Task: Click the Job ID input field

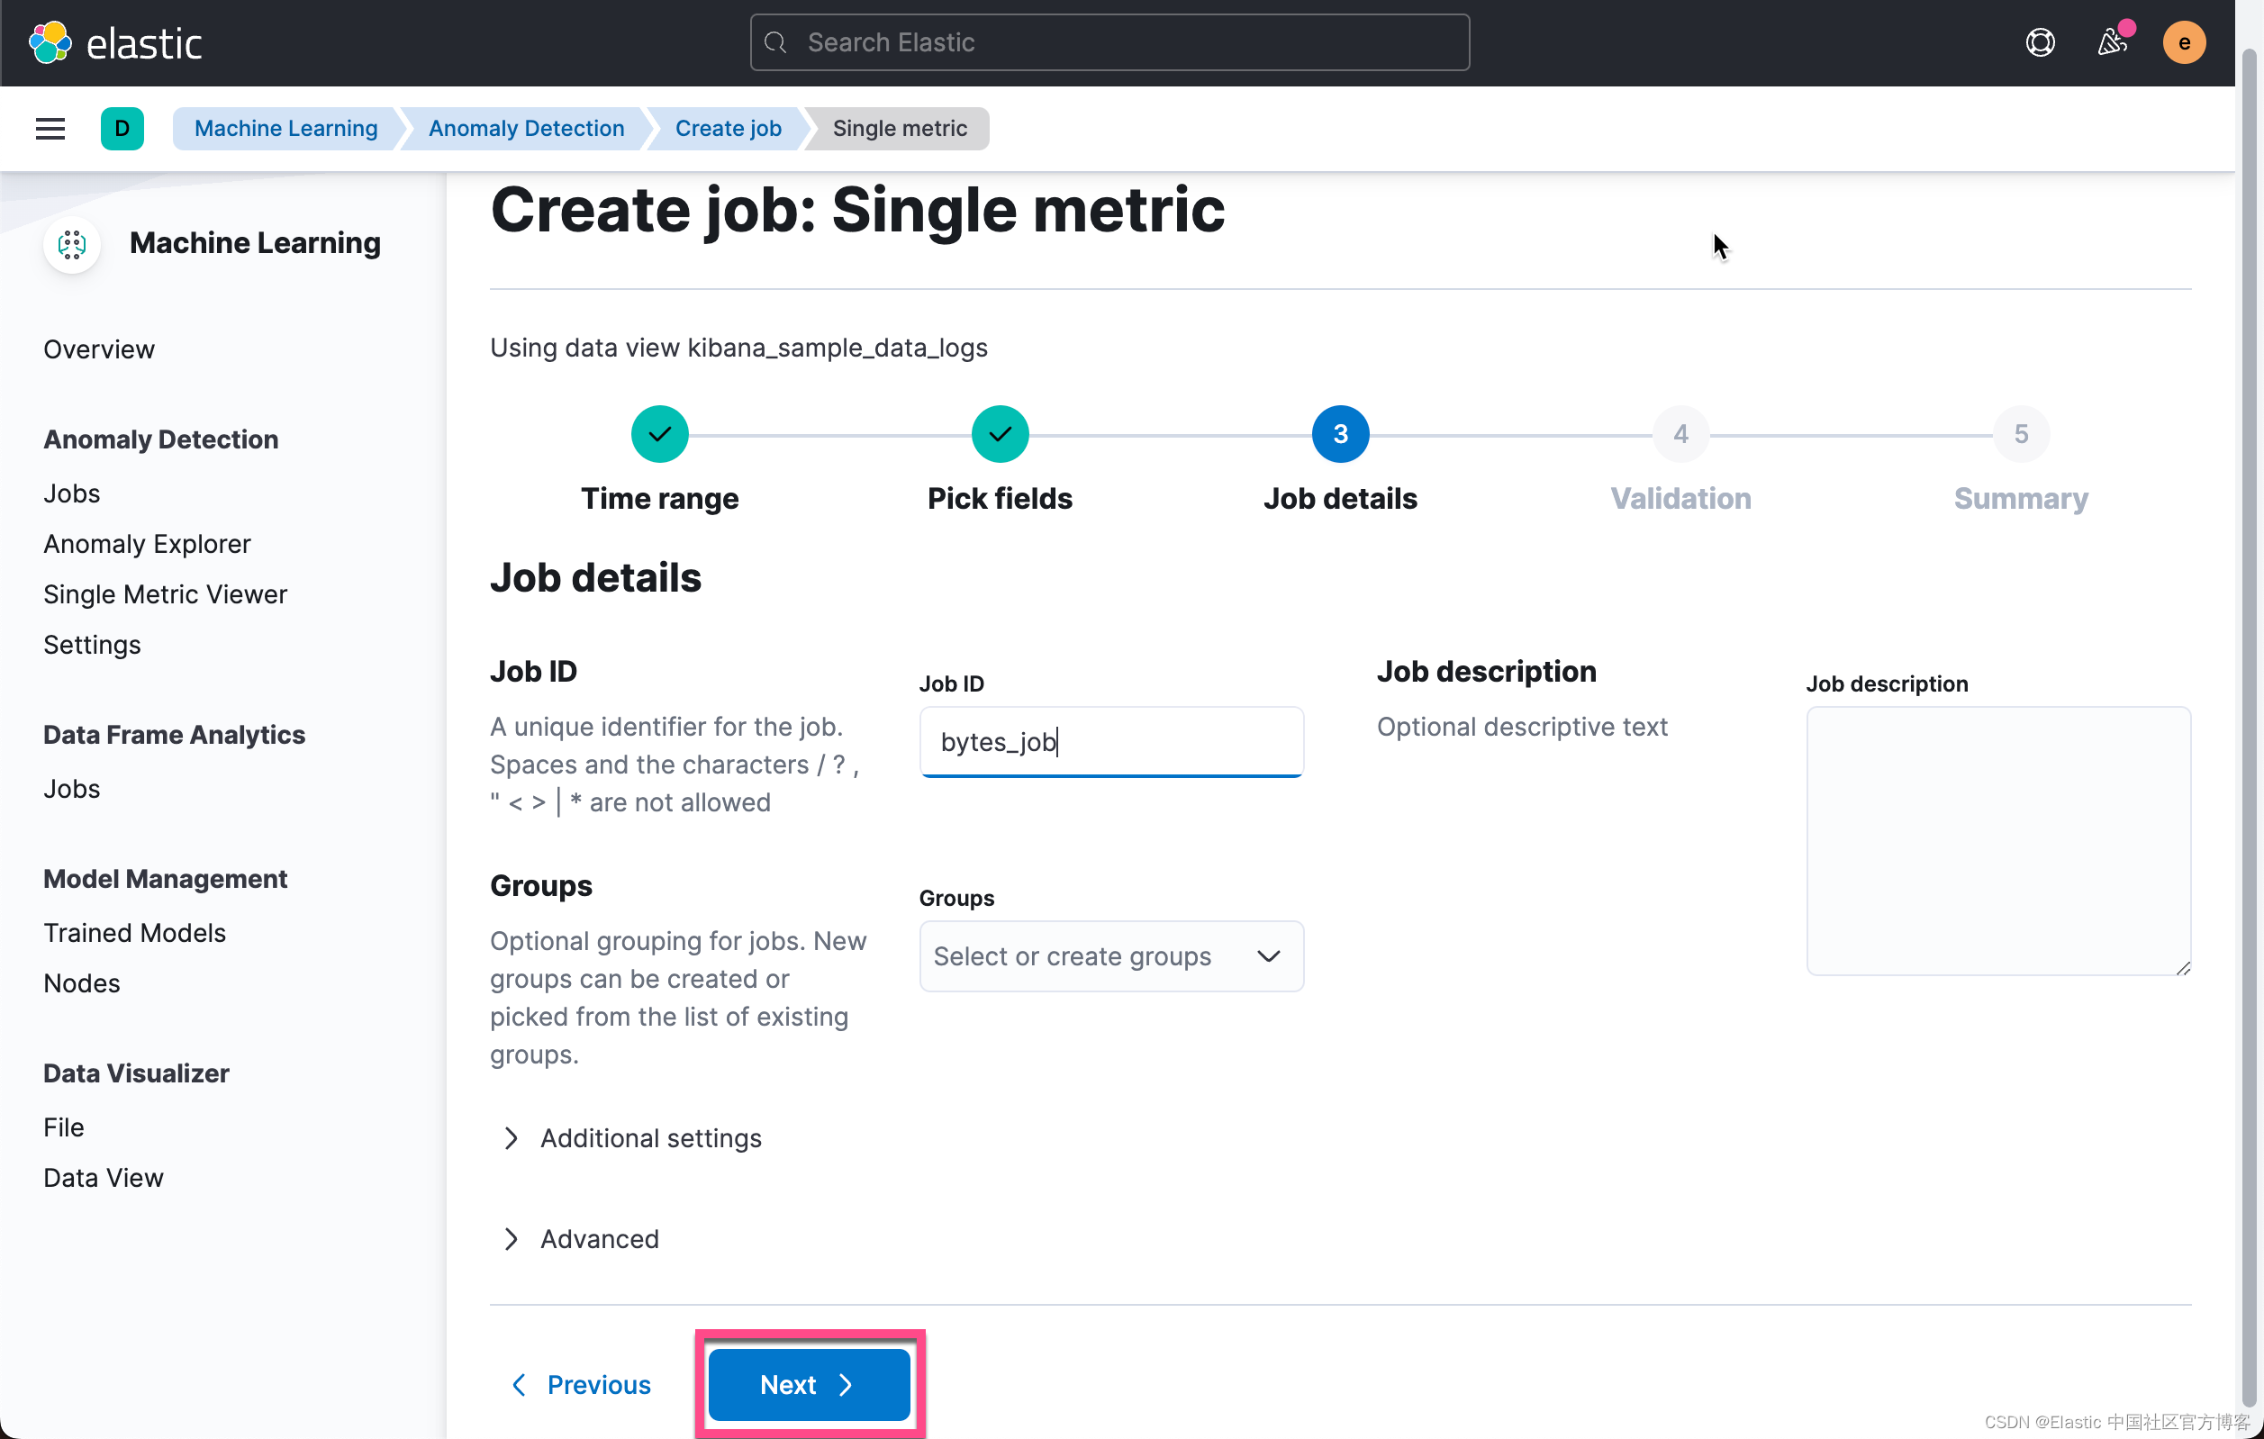Action: click(x=1110, y=742)
